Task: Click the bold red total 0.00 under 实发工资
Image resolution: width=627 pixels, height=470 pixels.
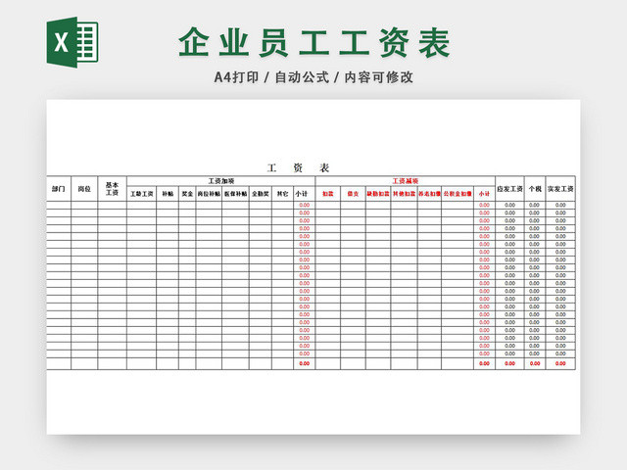Action: pos(560,363)
